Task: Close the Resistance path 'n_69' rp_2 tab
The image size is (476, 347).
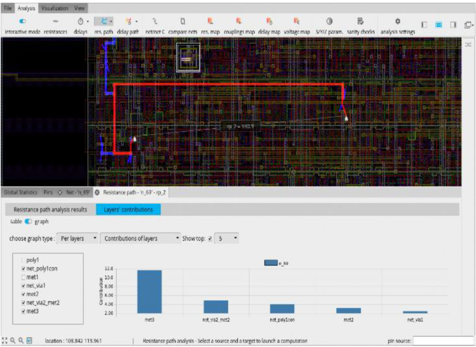Action: tap(97, 193)
